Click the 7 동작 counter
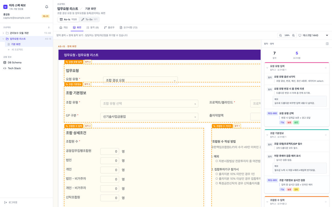This screenshot has height=207, width=332. coord(274,55)
